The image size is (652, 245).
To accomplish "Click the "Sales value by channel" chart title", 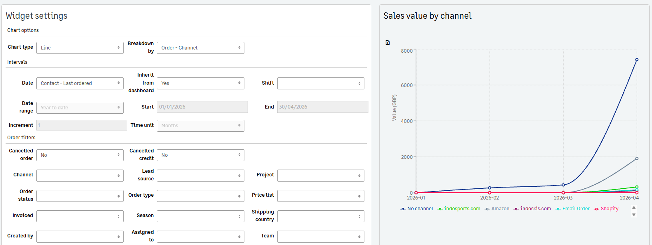I will point(427,16).
